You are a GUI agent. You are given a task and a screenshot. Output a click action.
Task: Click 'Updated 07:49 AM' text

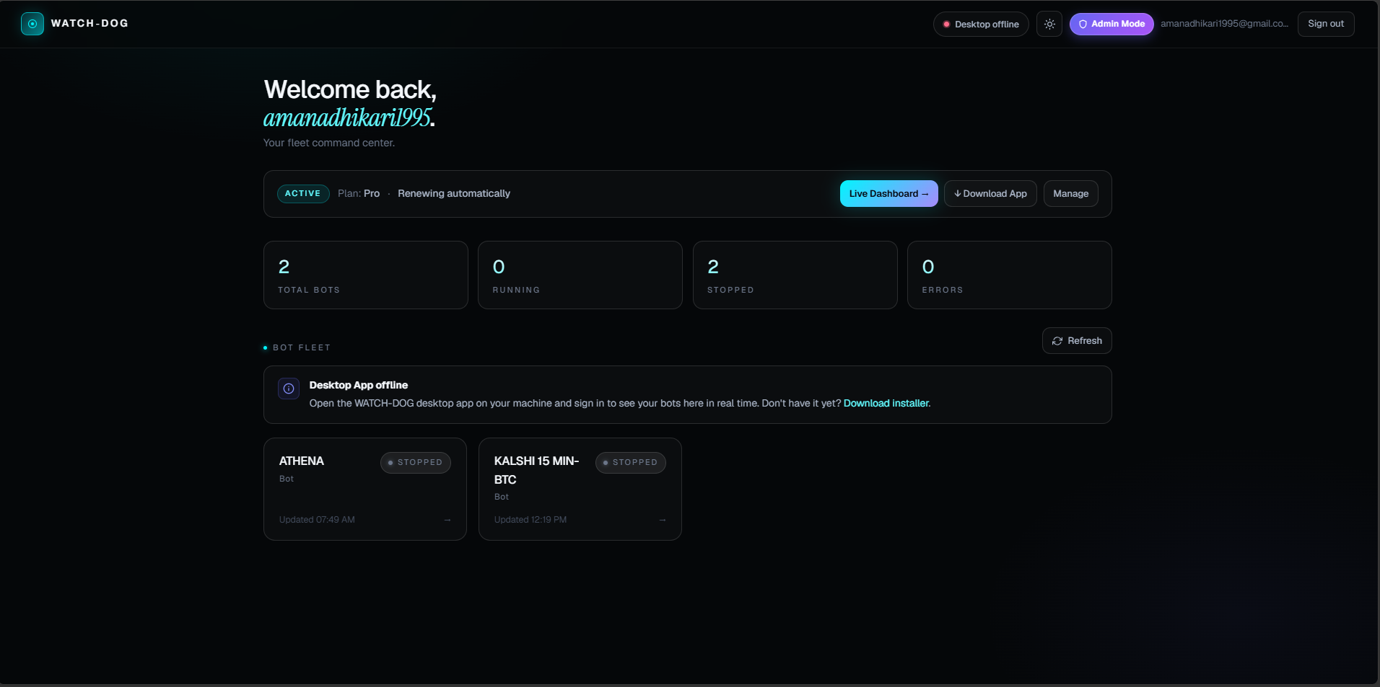coord(317,520)
